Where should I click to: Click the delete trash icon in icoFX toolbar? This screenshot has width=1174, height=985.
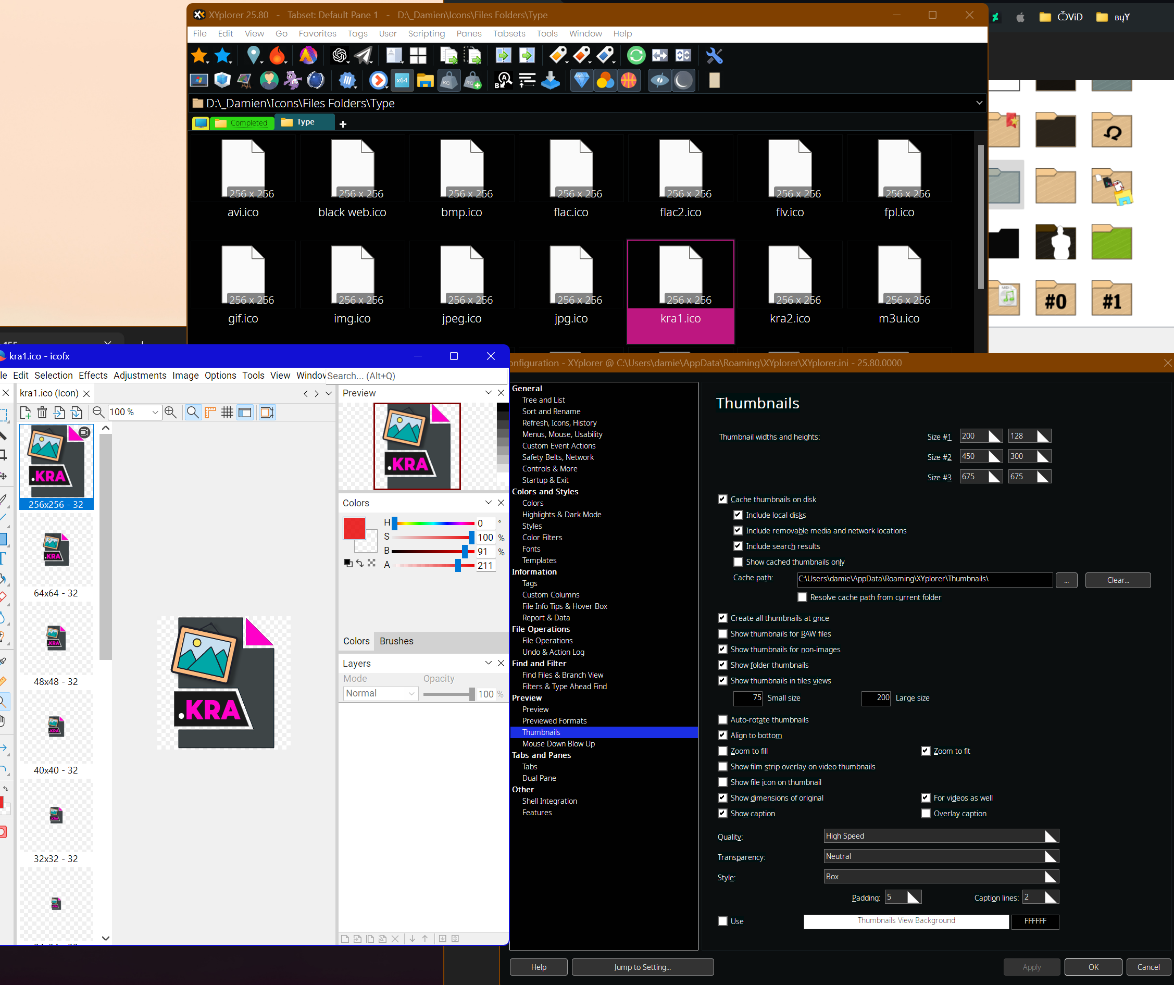(42, 412)
